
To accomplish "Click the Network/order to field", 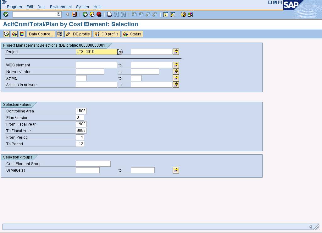I will point(145,71).
